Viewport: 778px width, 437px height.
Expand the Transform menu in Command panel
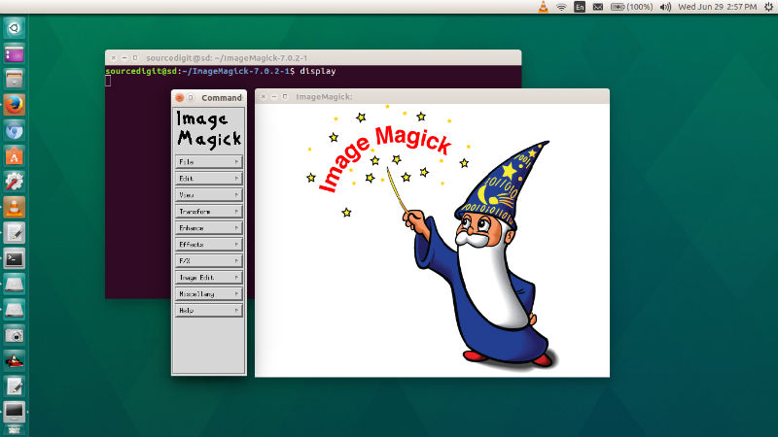click(x=208, y=212)
